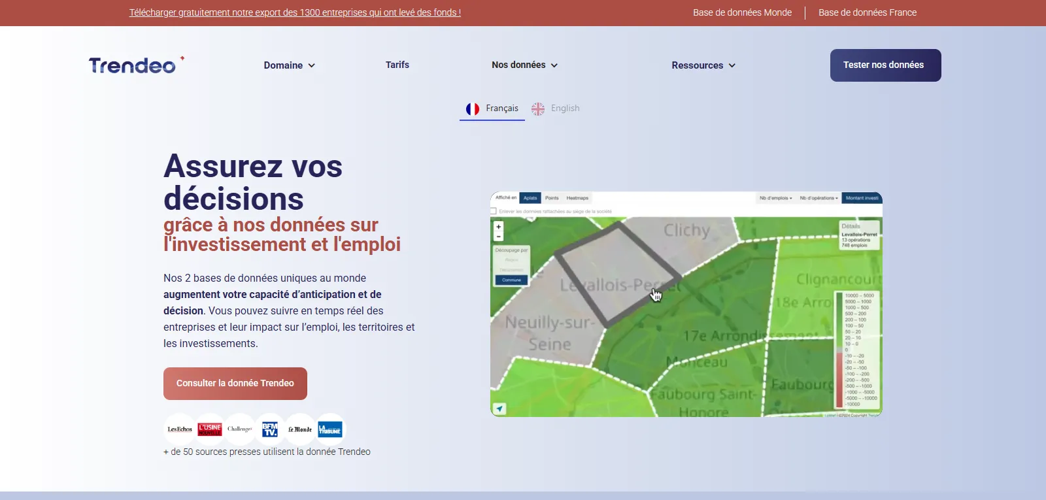
Task: Select the Heatmaps display mode
Action: click(577, 198)
